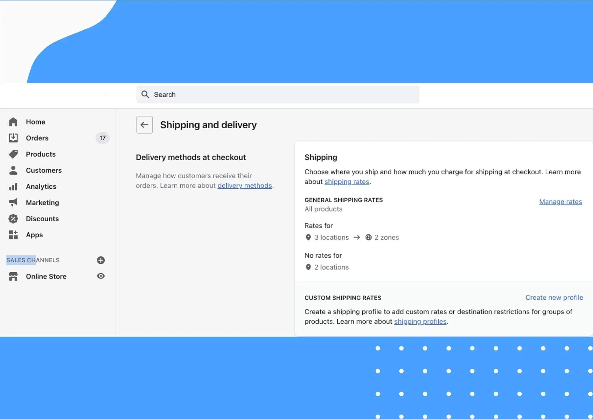
Task: Click the Analytics bar chart icon
Action: click(13, 186)
